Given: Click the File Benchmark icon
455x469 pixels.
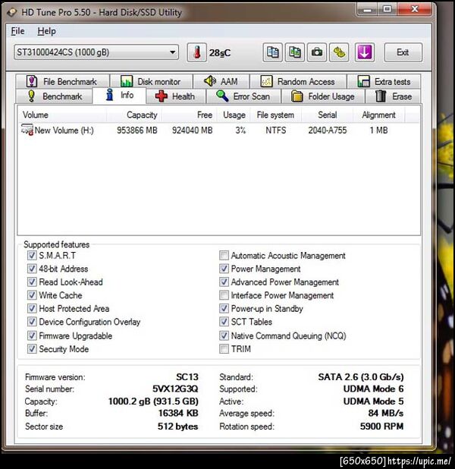Looking at the screenshot, I should (32, 81).
